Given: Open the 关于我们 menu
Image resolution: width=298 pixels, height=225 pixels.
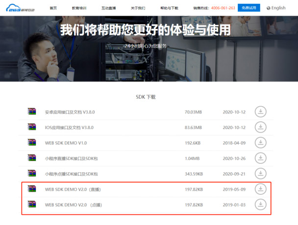Looking at the screenshot, I should coord(139,8).
